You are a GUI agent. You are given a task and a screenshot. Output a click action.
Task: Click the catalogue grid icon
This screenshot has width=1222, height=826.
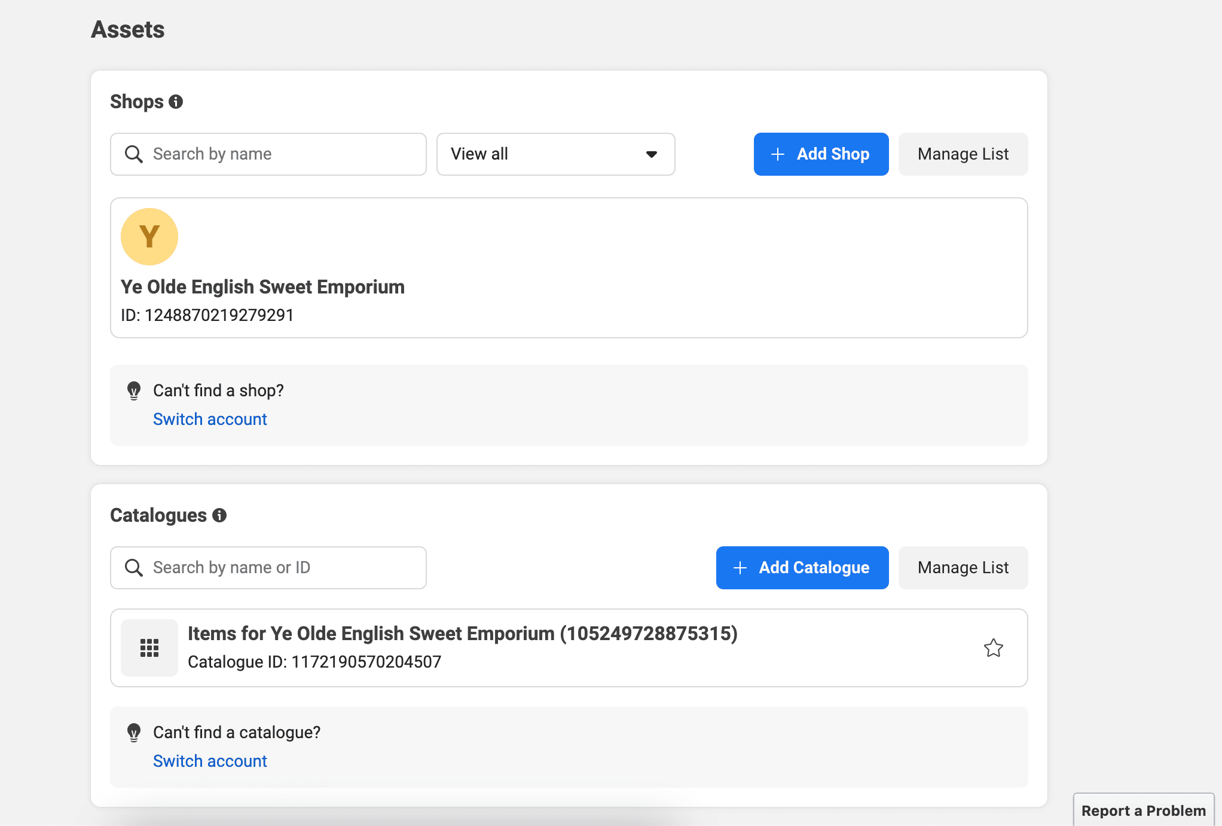point(149,648)
